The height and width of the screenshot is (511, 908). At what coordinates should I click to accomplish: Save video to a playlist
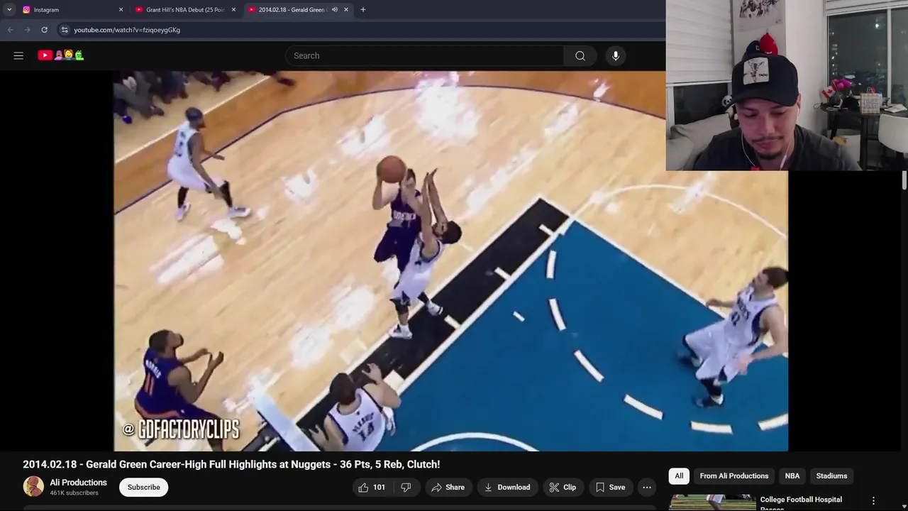(x=610, y=487)
